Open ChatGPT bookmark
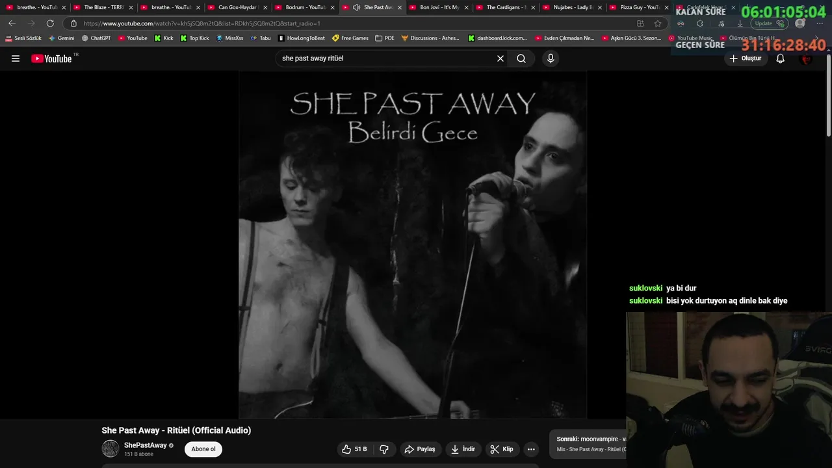Viewport: 832px width, 468px height. (96, 38)
